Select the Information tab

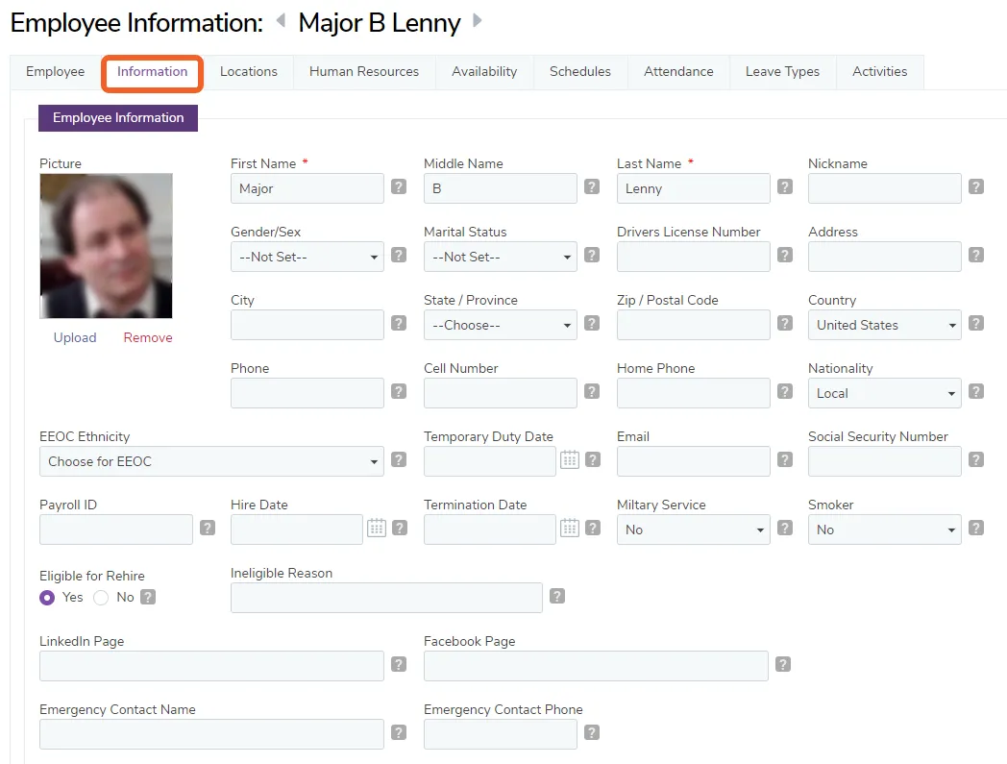(152, 72)
